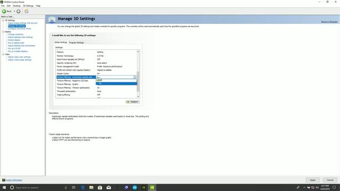This screenshot has width=340, height=191.
Task: Select Configure Surround, PhysX
Action: click(x=20, y=29)
